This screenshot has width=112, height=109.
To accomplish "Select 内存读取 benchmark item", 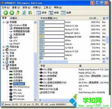I will point(16,71).
